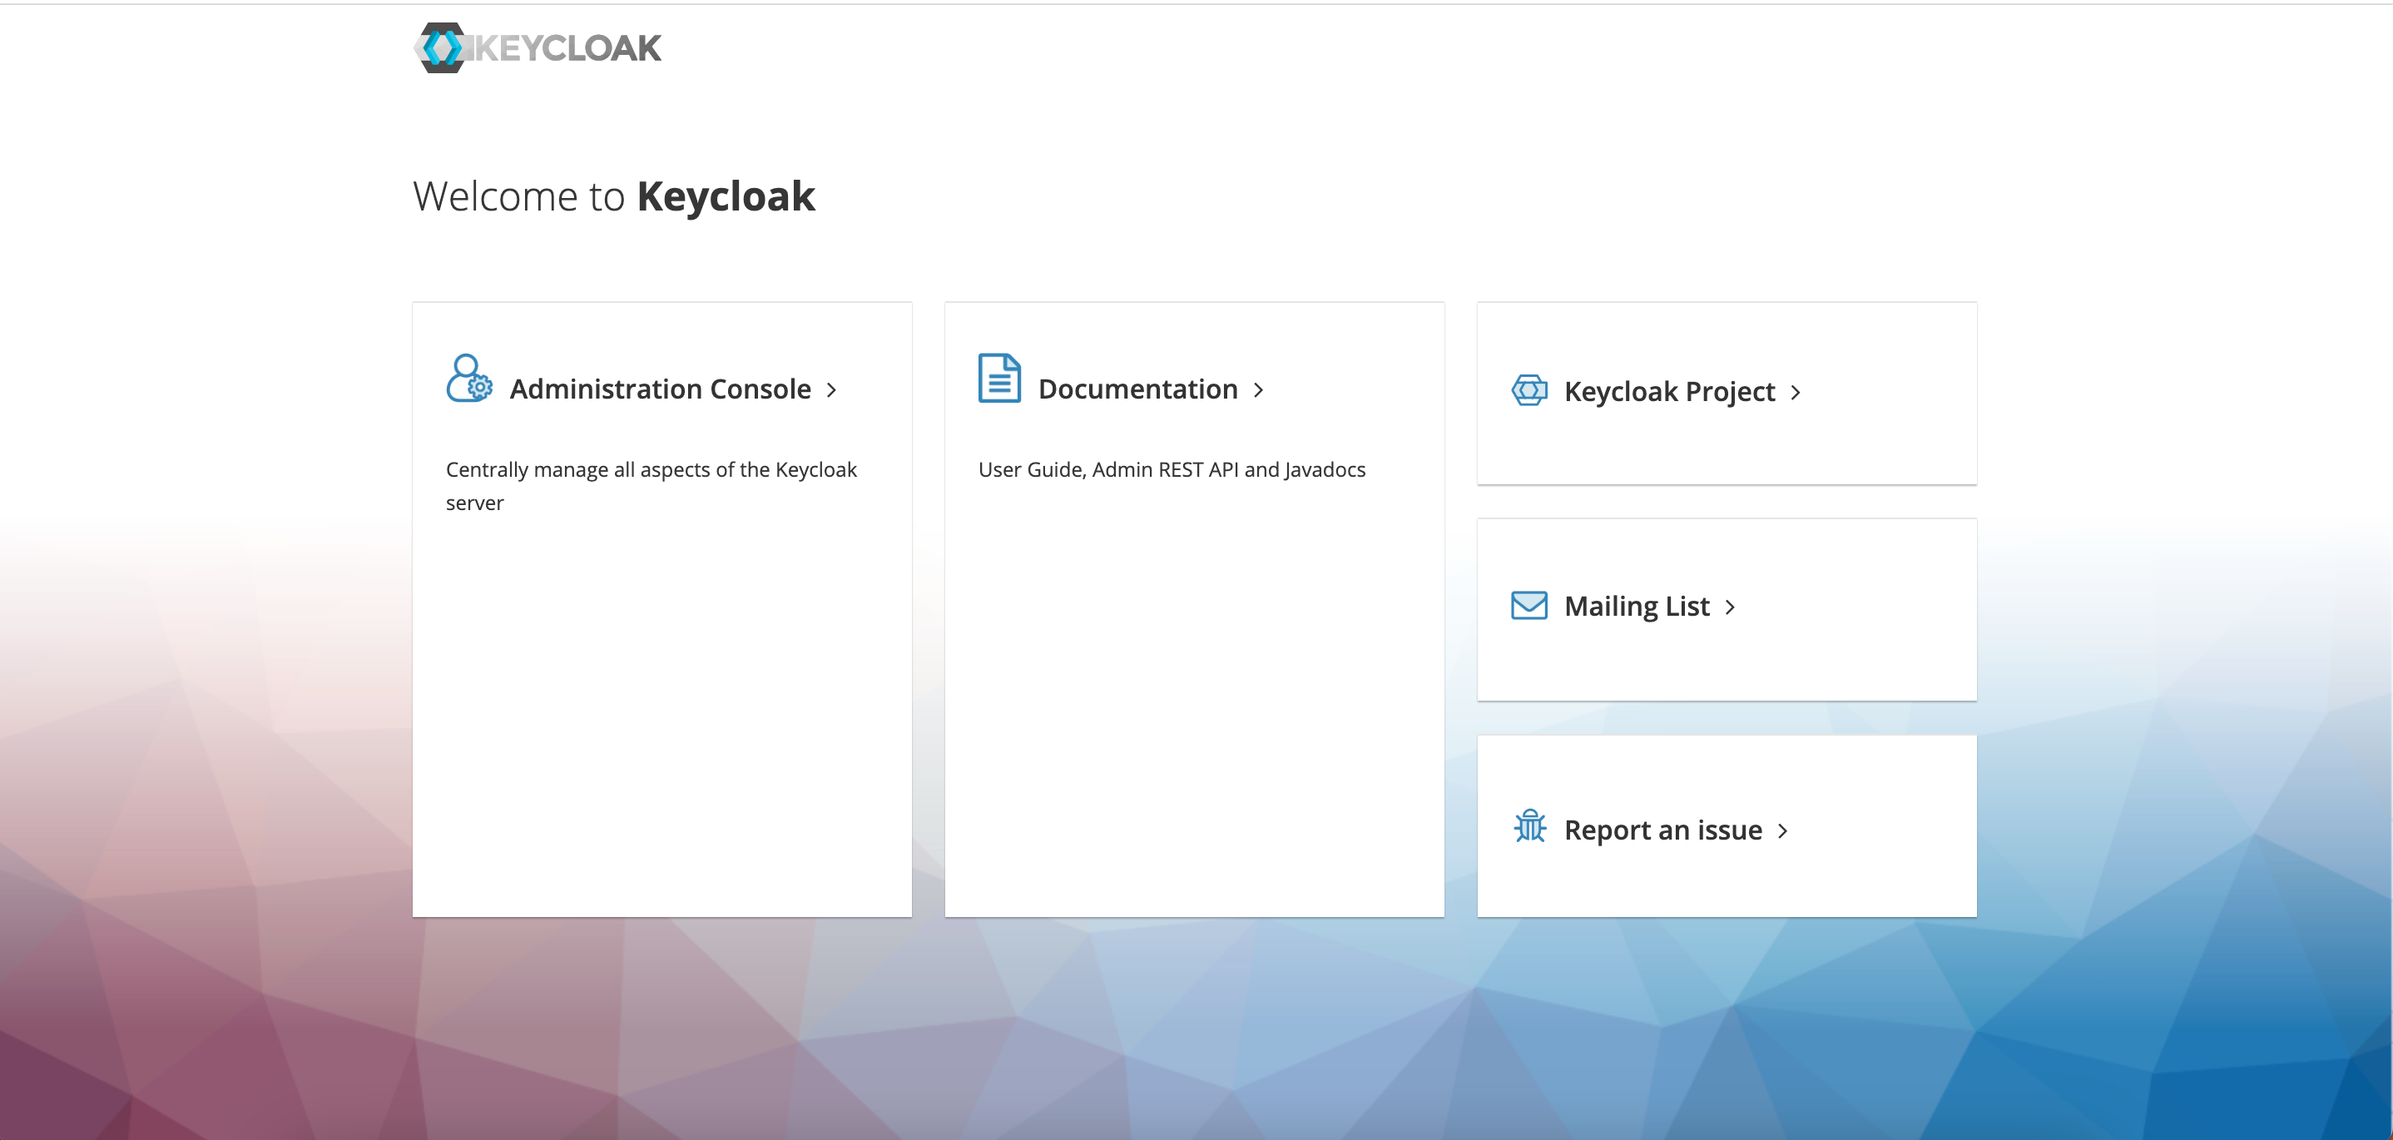Expand the Mailing List chevron arrow

[1732, 607]
